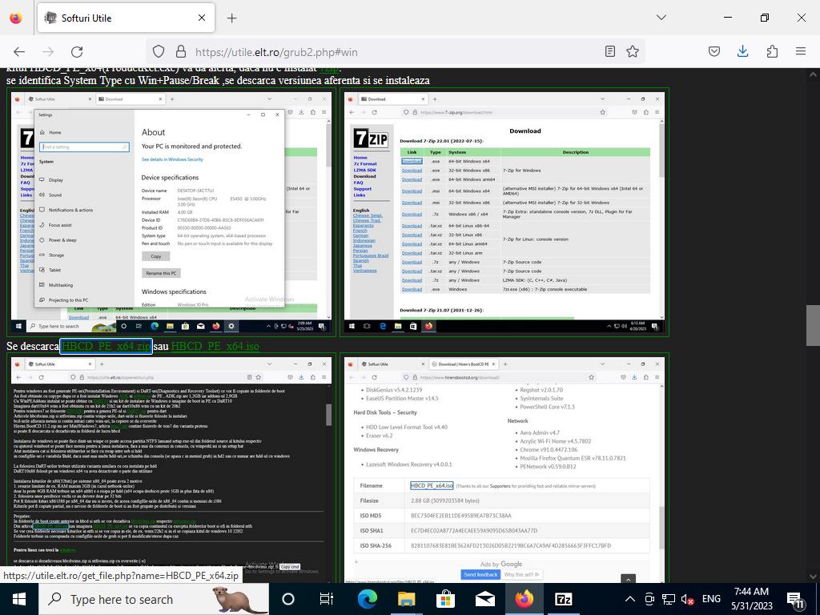This screenshot has width=820, height=615.
Task: Open the 7-Zip download page thumbnail
Action: point(504,212)
